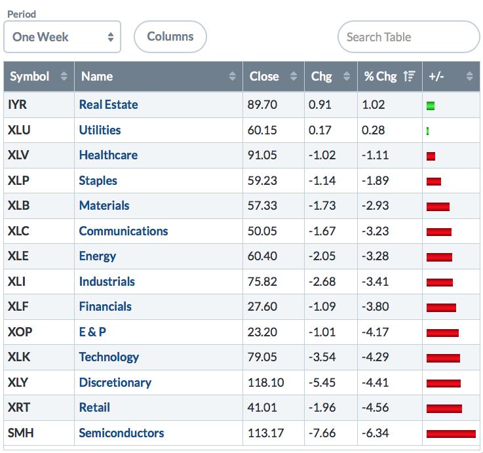Click into the Search Table field
Screen dimensions: 483x453
click(x=408, y=37)
